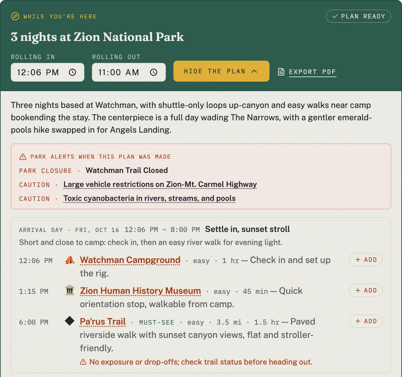Image resolution: width=402 pixels, height=377 pixels.
Task: Click the MUST-SEE tag on Pa'rus Trail
Action: click(157, 323)
